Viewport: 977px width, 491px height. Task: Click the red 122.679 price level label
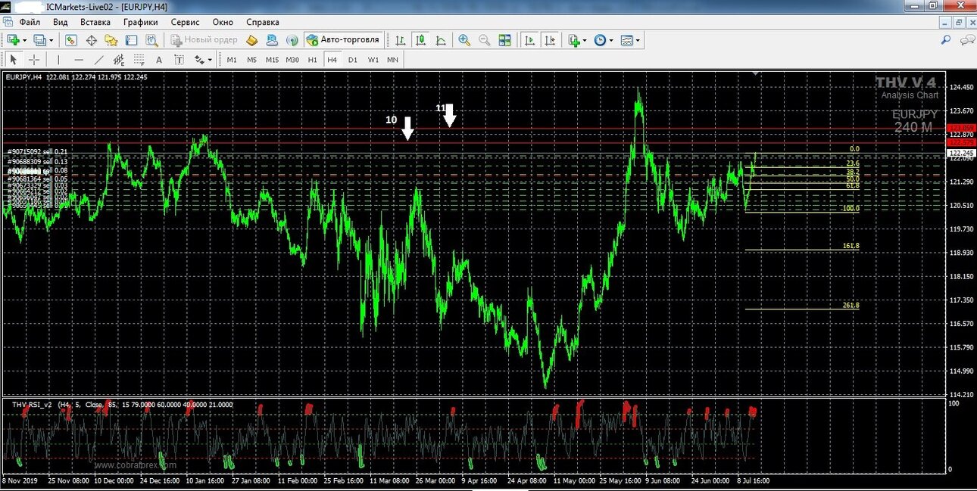[x=960, y=142]
